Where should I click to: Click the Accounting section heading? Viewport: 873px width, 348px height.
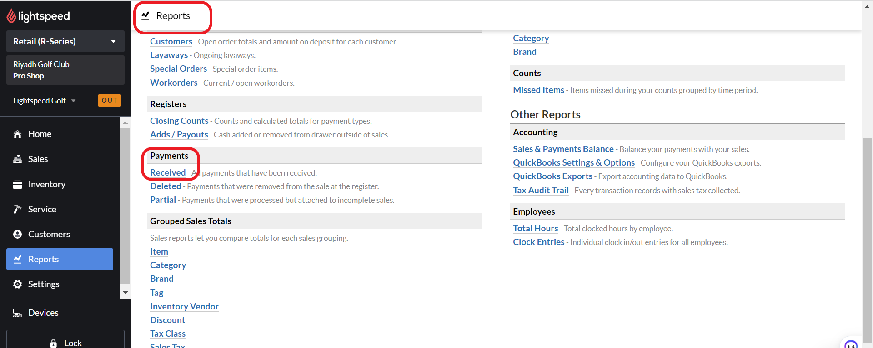[x=535, y=132]
